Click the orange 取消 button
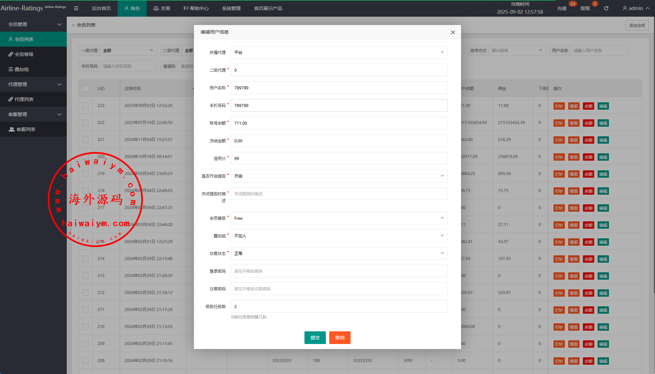The width and height of the screenshot is (655, 374). click(340, 338)
